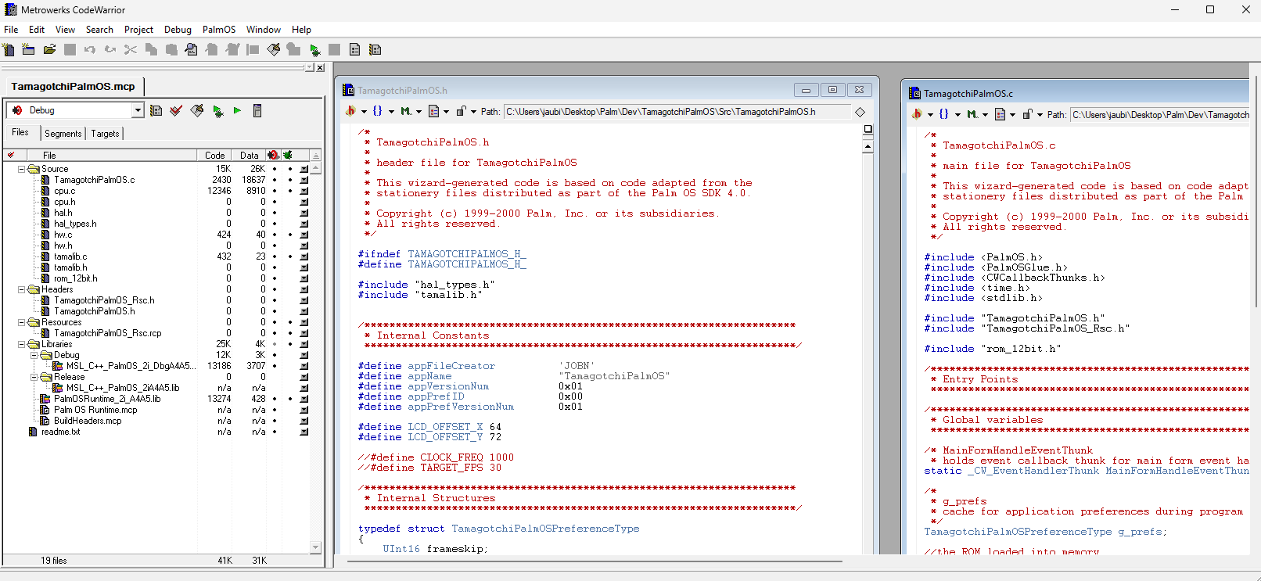Click the green Run arrow in project window
Screen dimensions: 1261x581
click(x=237, y=111)
